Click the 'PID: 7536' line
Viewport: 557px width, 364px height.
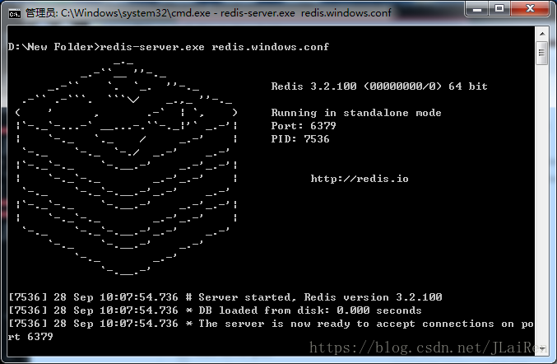tap(300, 139)
